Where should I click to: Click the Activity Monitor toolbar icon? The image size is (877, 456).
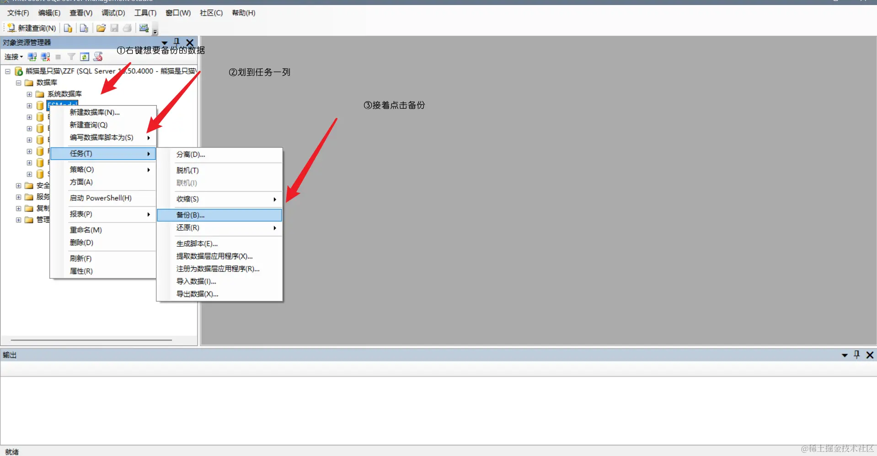coord(144,28)
